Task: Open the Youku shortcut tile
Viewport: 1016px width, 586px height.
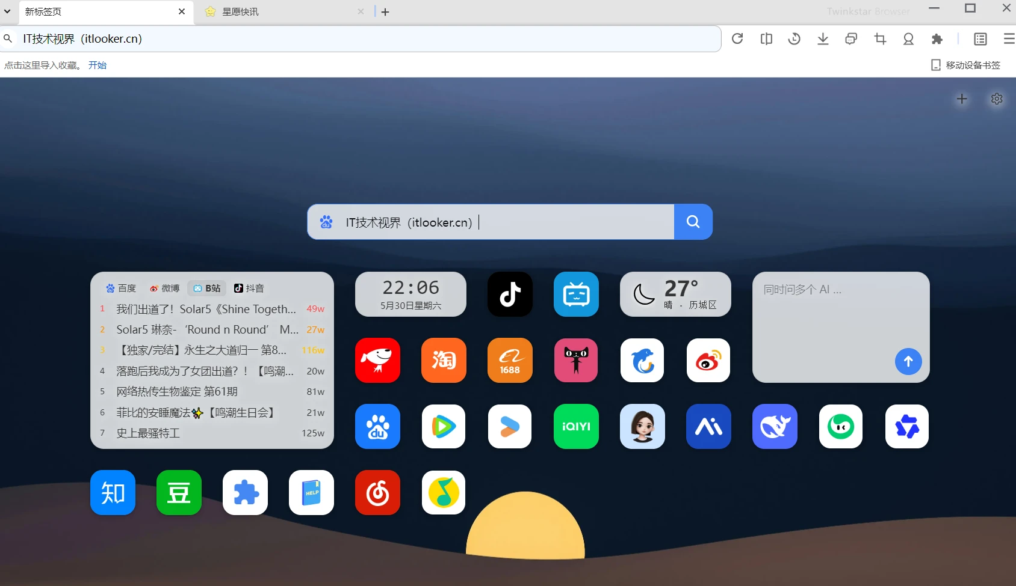Action: click(510, 426)
